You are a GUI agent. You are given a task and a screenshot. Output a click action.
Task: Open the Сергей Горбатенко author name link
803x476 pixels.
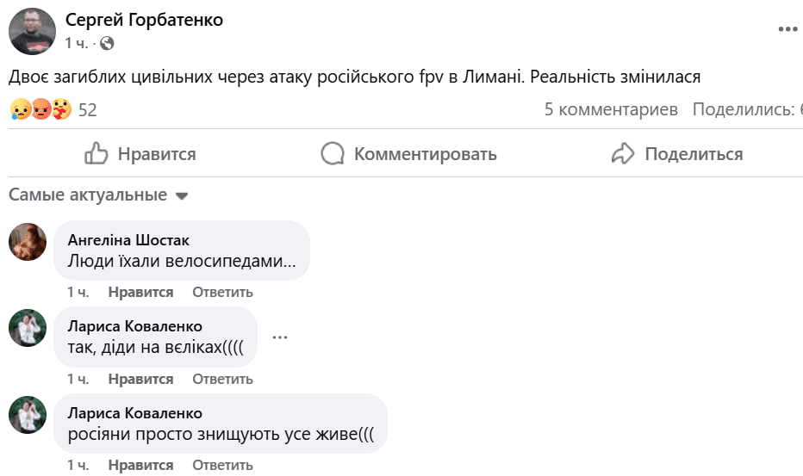[144, 20]
